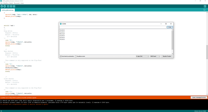Focus the serial monitor send text field
Screen dimensions: 208x112
tap(113, 27)
